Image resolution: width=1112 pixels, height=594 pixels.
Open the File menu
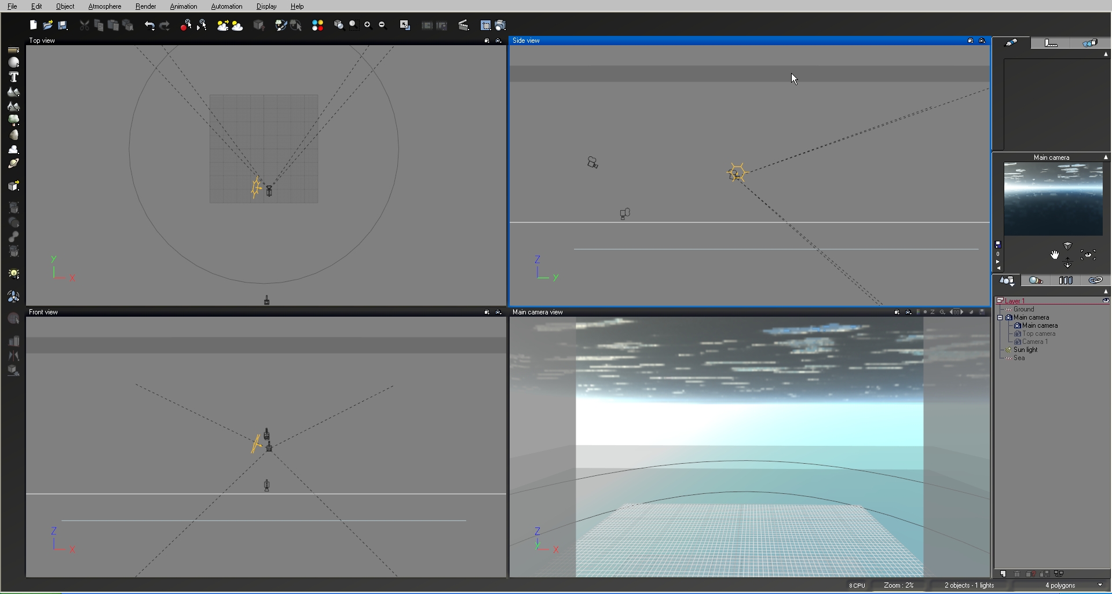click(12, 6)
